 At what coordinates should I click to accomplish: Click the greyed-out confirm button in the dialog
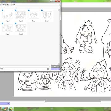click(55, 67)
